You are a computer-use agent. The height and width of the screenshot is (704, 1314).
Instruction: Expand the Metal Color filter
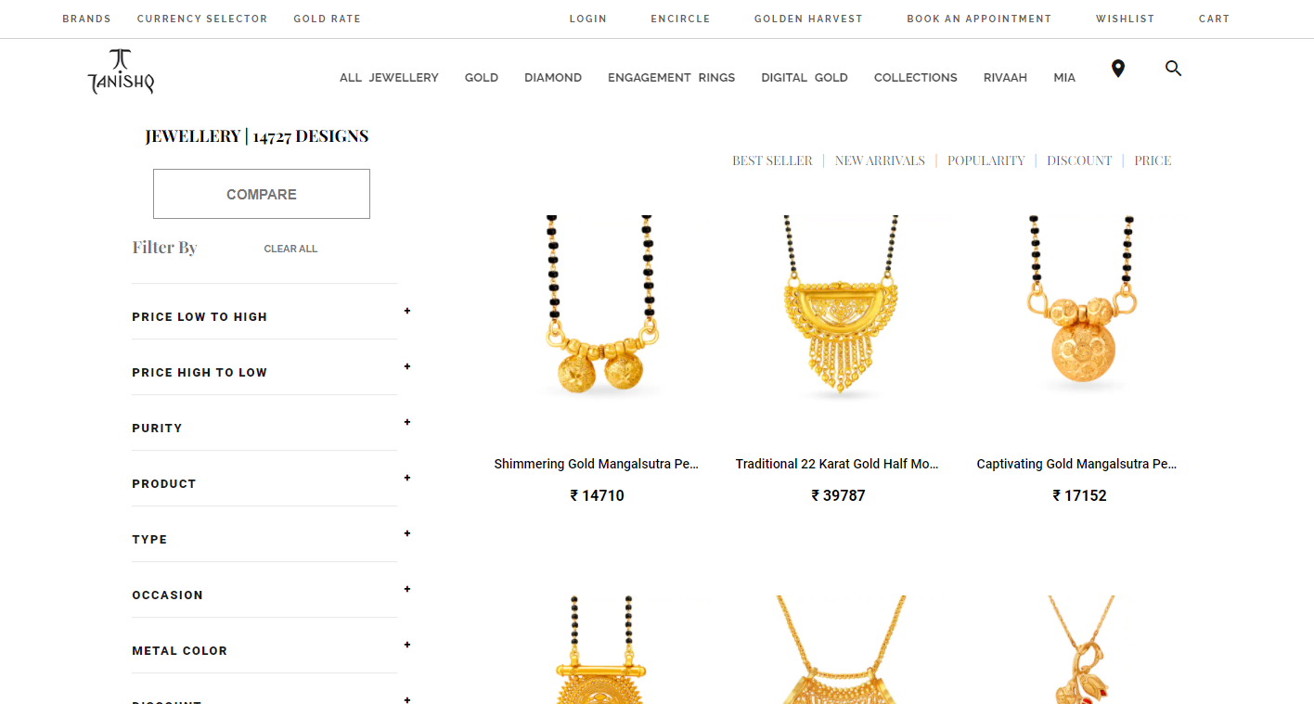click(271, 650)
